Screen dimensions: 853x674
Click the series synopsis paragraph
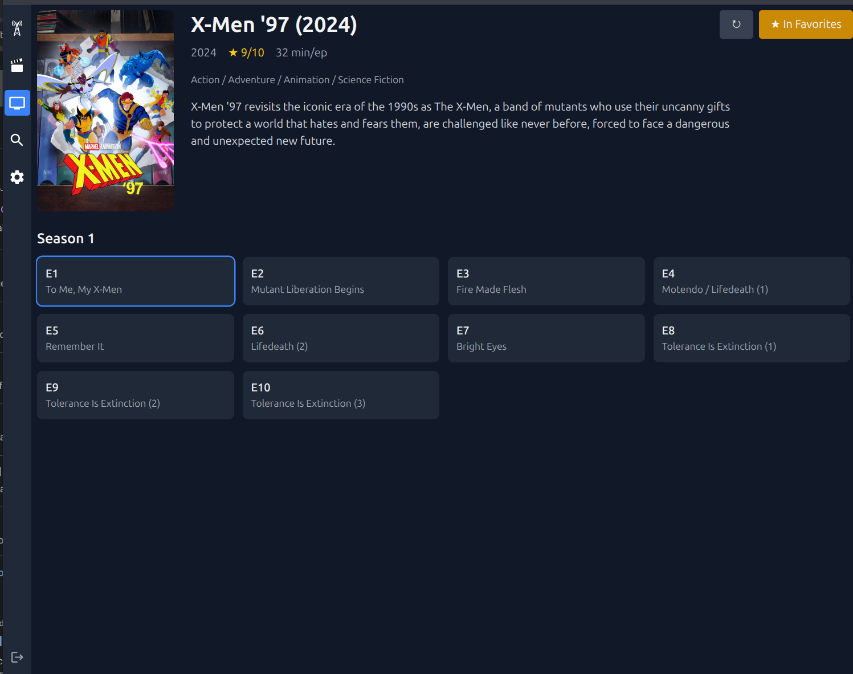coord(460,124)
